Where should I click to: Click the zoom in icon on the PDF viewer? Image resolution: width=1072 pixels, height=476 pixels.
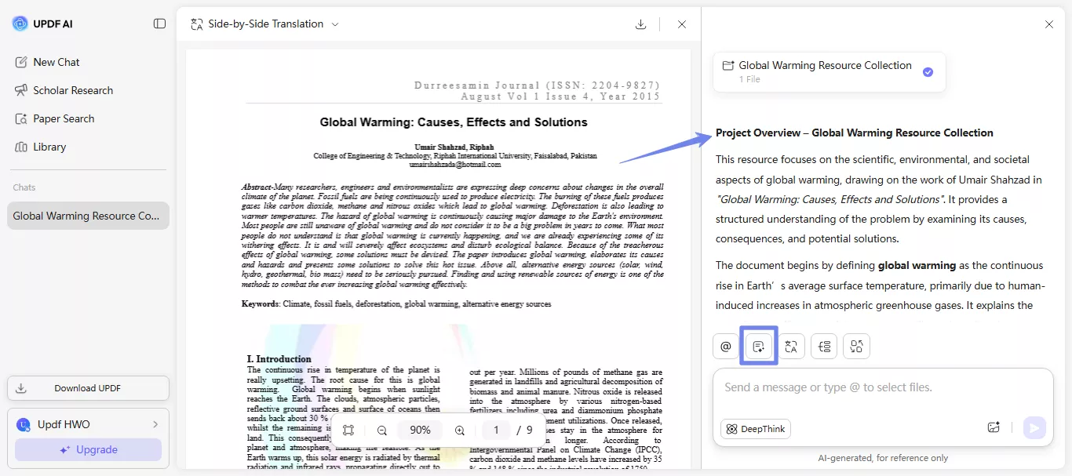tap(459, 430)
